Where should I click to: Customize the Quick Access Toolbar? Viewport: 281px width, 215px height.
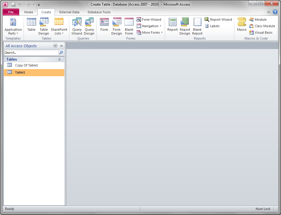pos(39,5)
